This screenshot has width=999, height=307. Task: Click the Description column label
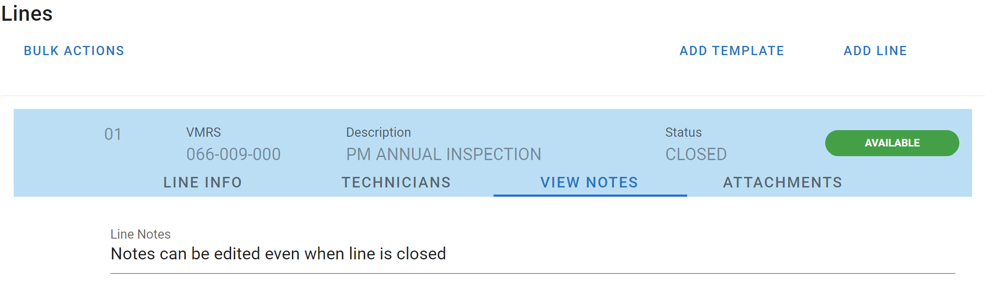378,132
